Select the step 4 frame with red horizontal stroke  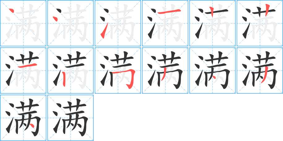(x=165, y=23)
